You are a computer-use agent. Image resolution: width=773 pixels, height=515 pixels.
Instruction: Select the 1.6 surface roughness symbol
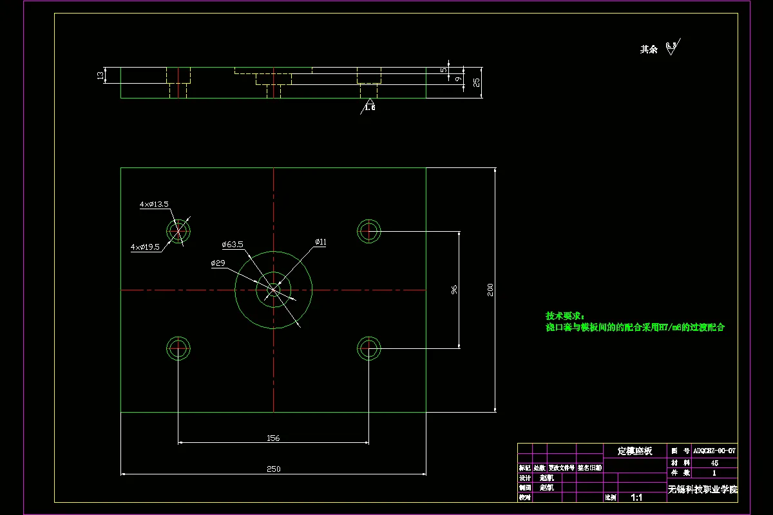click(369, 106)
